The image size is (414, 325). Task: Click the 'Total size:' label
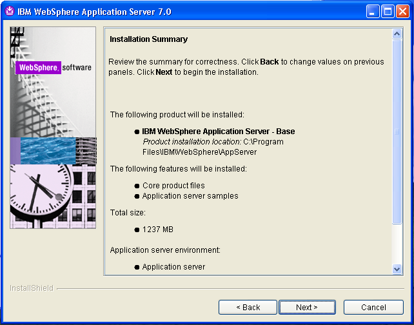pos(128,213)
